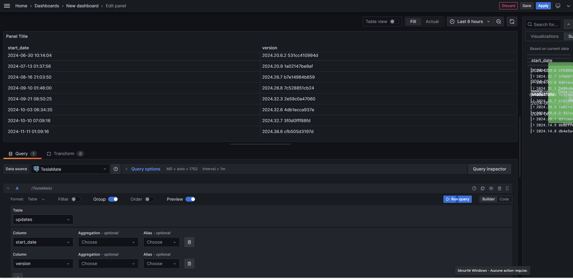Sort by the start_date column header
The image size is (573, 279).
[x=18, y=47]
